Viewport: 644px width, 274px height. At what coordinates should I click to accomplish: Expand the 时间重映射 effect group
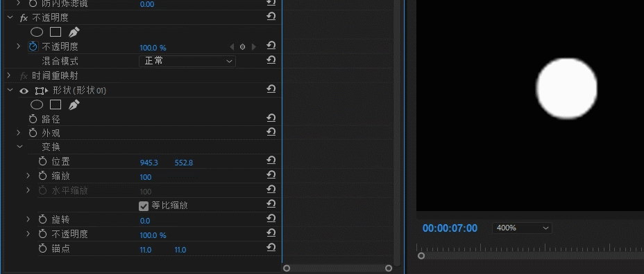point(9,75)
